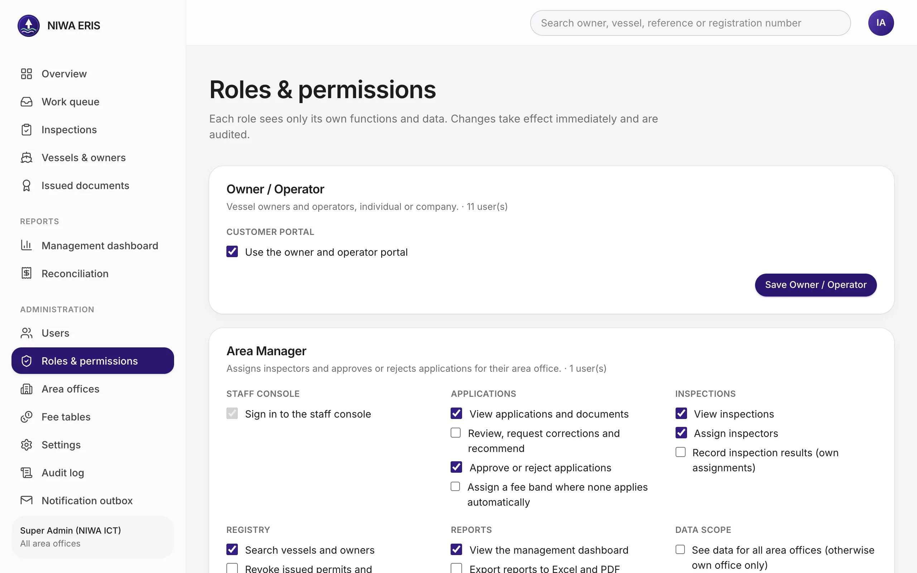Click disabled Sign in to staff console checkbox
Screen dimensions: 917x573
pos(232,413)
